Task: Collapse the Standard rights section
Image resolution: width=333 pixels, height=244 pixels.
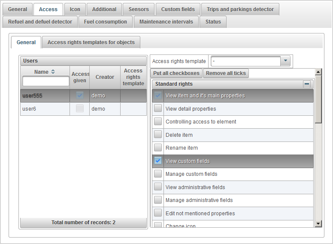Action: pos(307,84)
